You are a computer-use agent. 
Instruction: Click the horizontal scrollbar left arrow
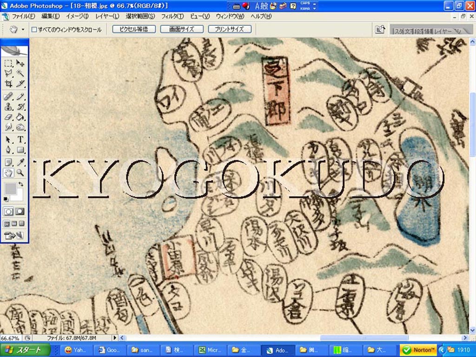point(122,337)
